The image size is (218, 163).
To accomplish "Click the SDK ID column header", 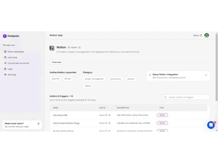I will (102, 108).
